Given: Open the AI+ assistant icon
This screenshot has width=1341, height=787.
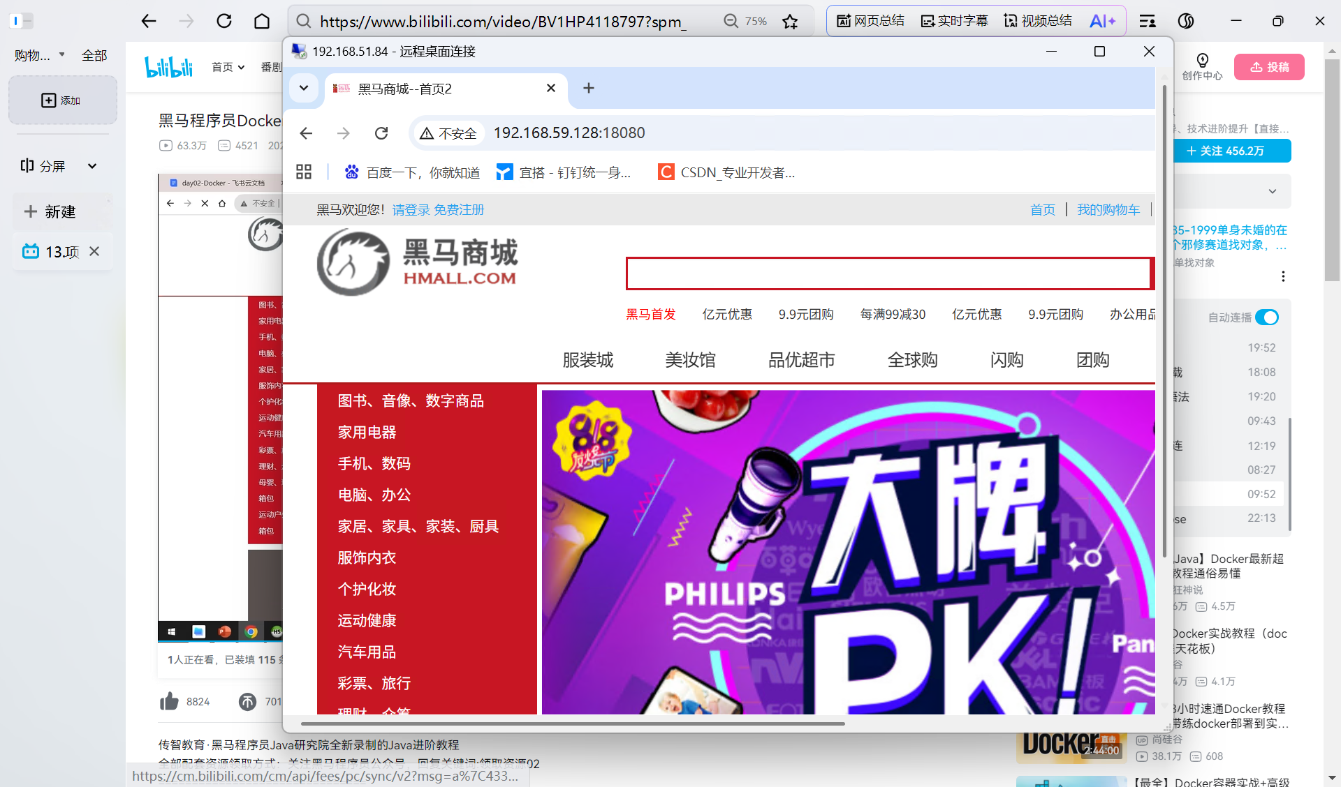Looking at the screenshot, I should 1102,21.
